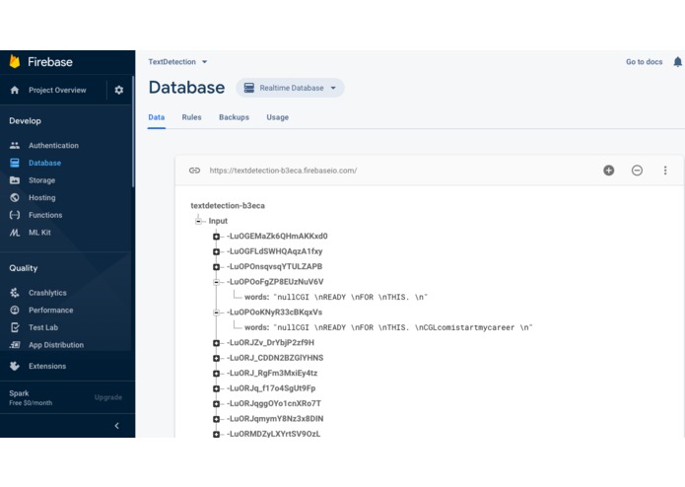This screenshot has height=487, width=685.
Task: Click the database URL link icon
Action: [194, 171]
